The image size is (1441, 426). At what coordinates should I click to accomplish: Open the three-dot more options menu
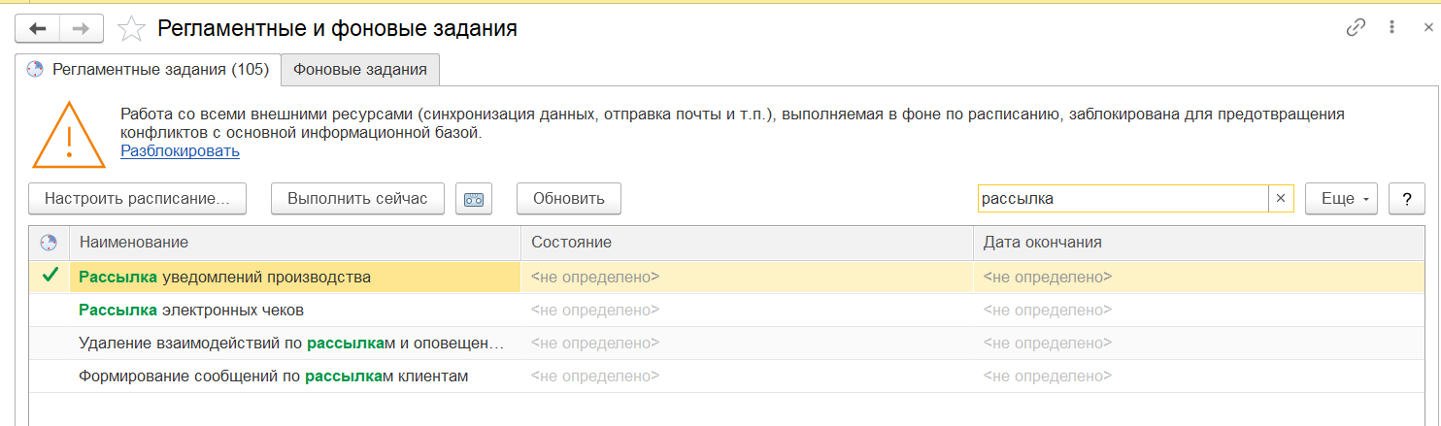click(1391, 28)
